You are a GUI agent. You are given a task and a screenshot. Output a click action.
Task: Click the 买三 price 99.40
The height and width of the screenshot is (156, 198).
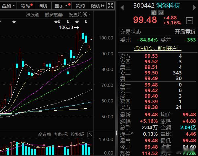151,96
